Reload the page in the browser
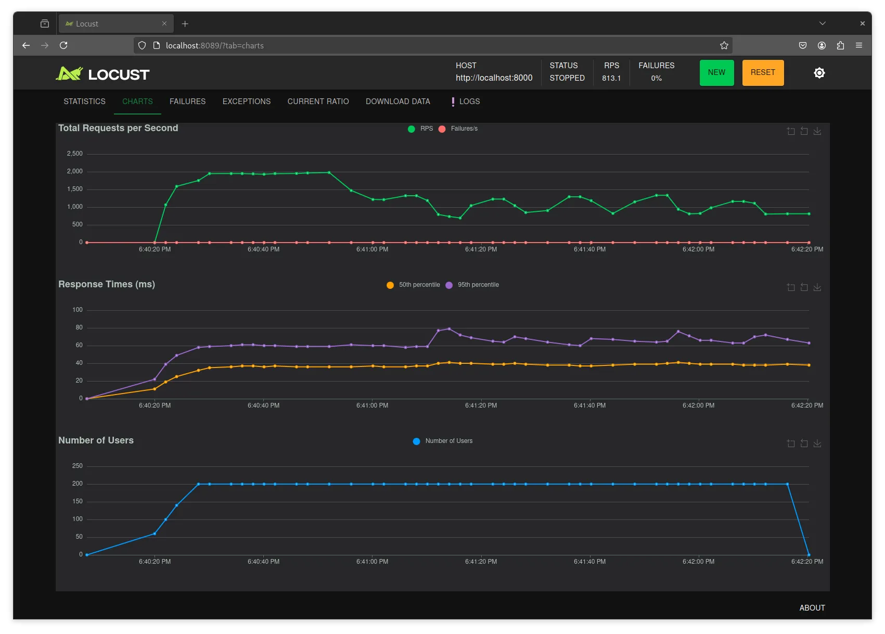 [x=63, y=45]
